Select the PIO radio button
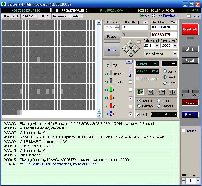202x186 pixels. 154,16
